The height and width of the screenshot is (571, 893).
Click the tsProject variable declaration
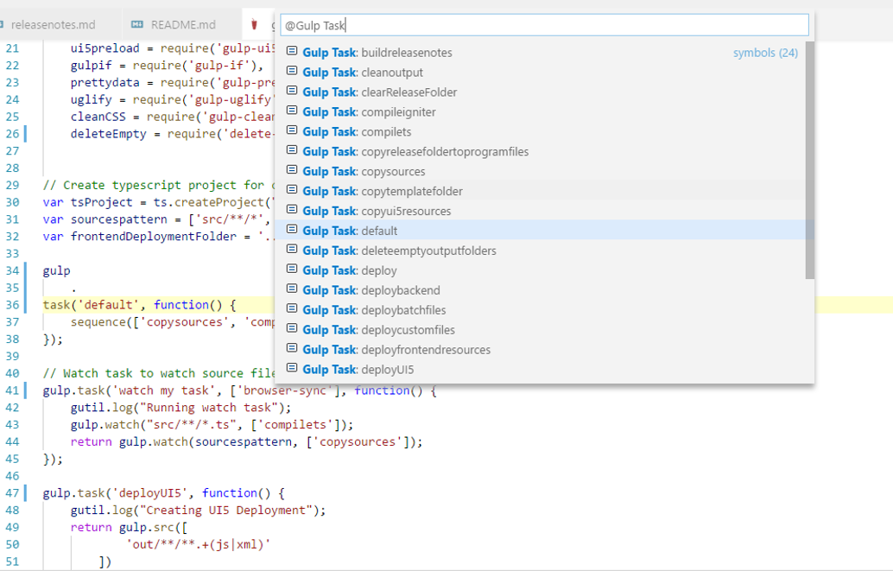coord(101,202)
